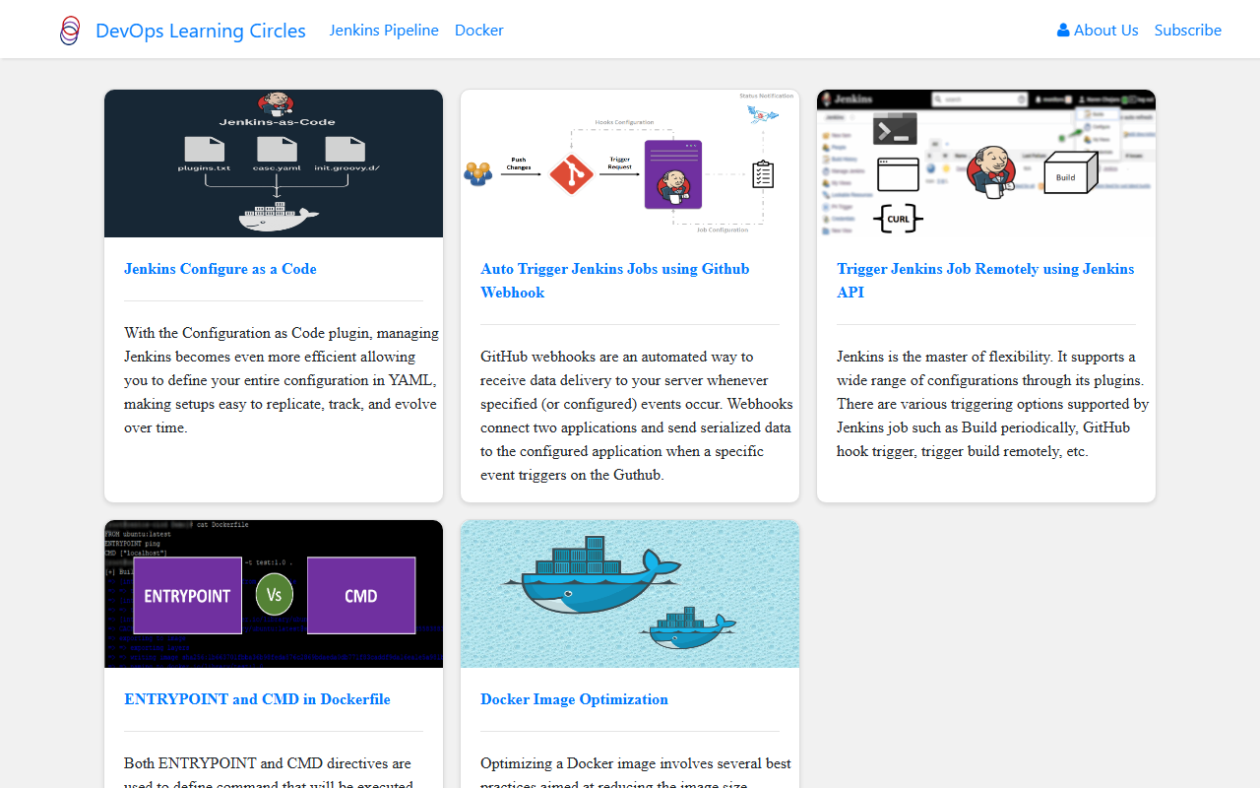This screenshot has height=788, width=1260.
Task: Open the DevOps Learning Circles home link
Action: (201, 31)
